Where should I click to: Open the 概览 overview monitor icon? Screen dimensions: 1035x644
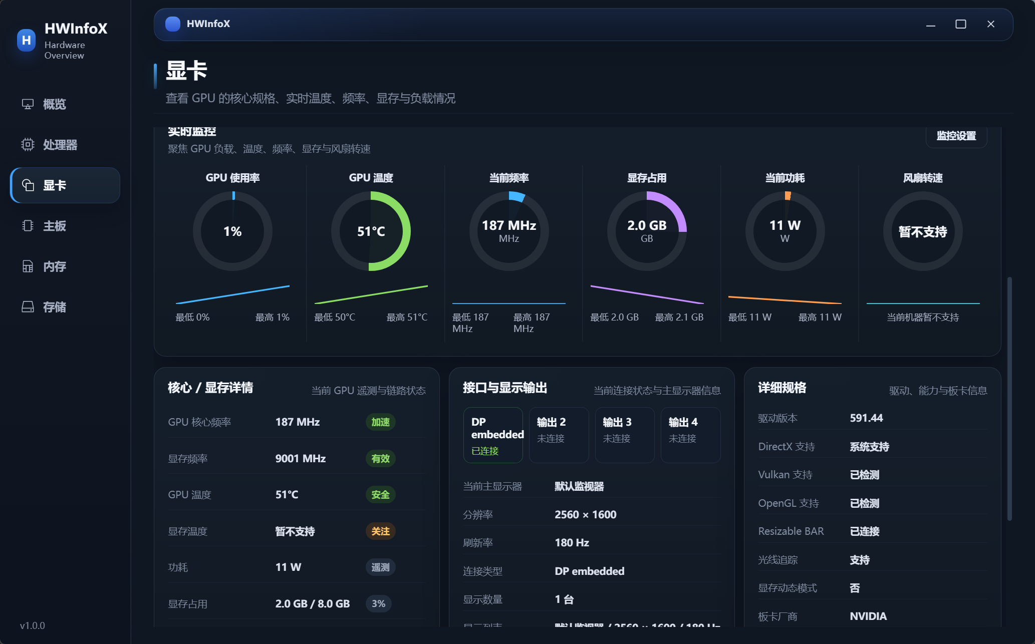pos(28,104)
